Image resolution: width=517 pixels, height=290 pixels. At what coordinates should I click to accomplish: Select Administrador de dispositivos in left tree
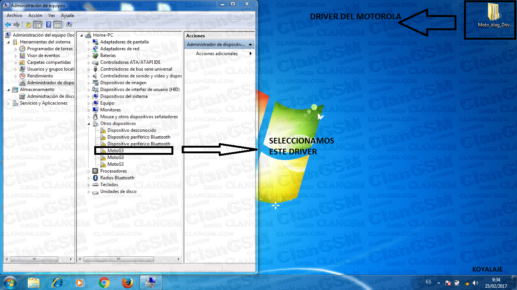[x=50, y=83]
